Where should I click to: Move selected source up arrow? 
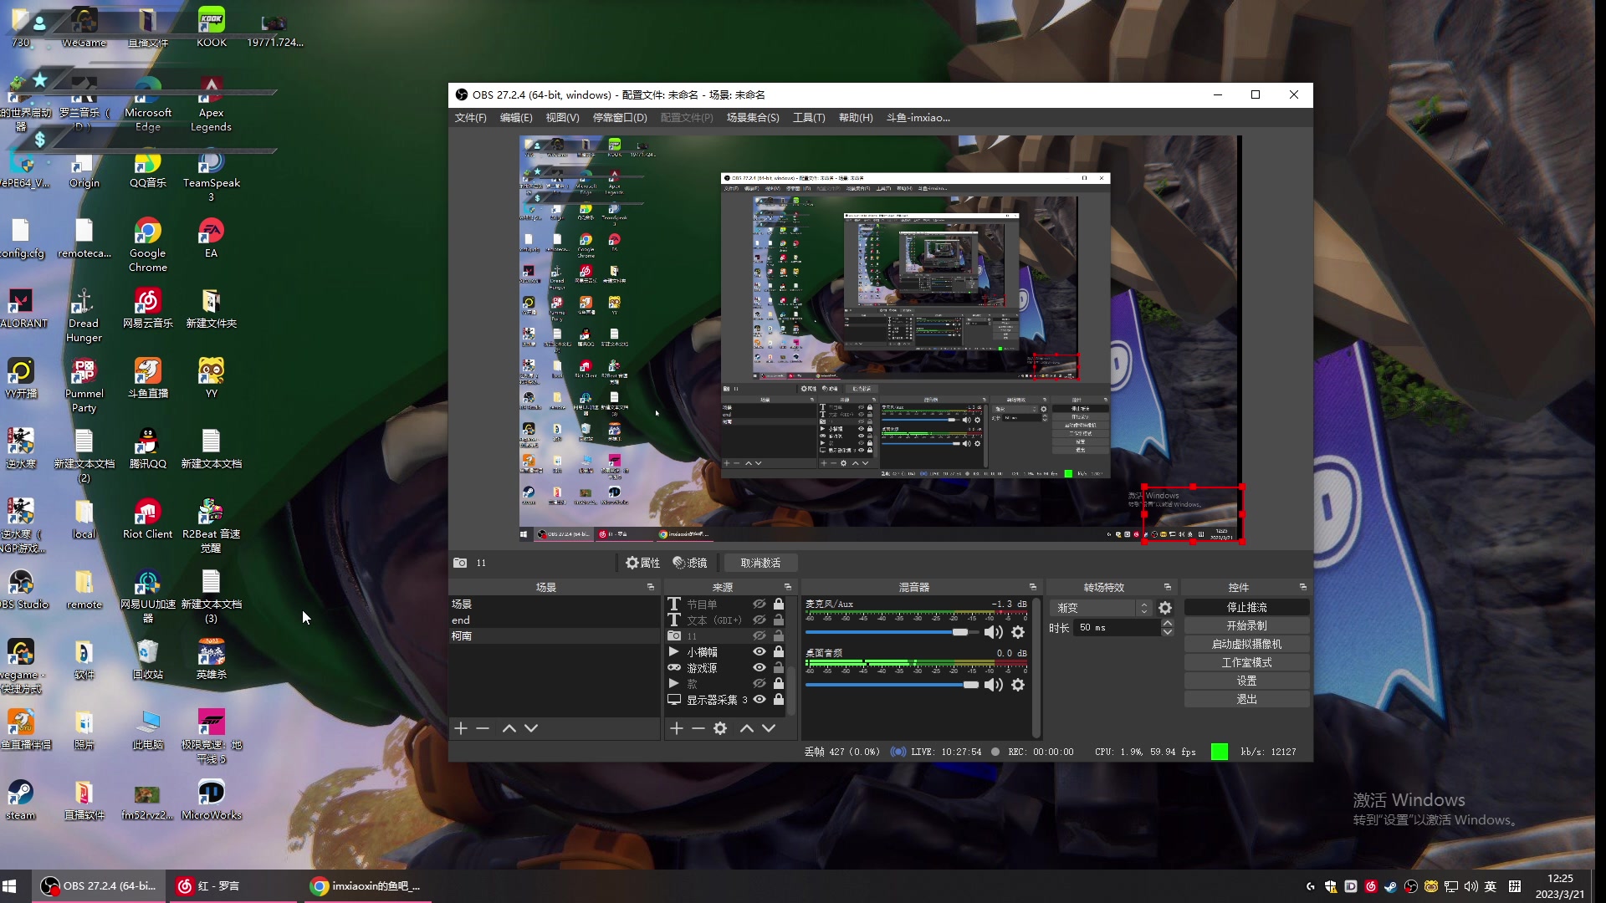[x=747, y=728]
